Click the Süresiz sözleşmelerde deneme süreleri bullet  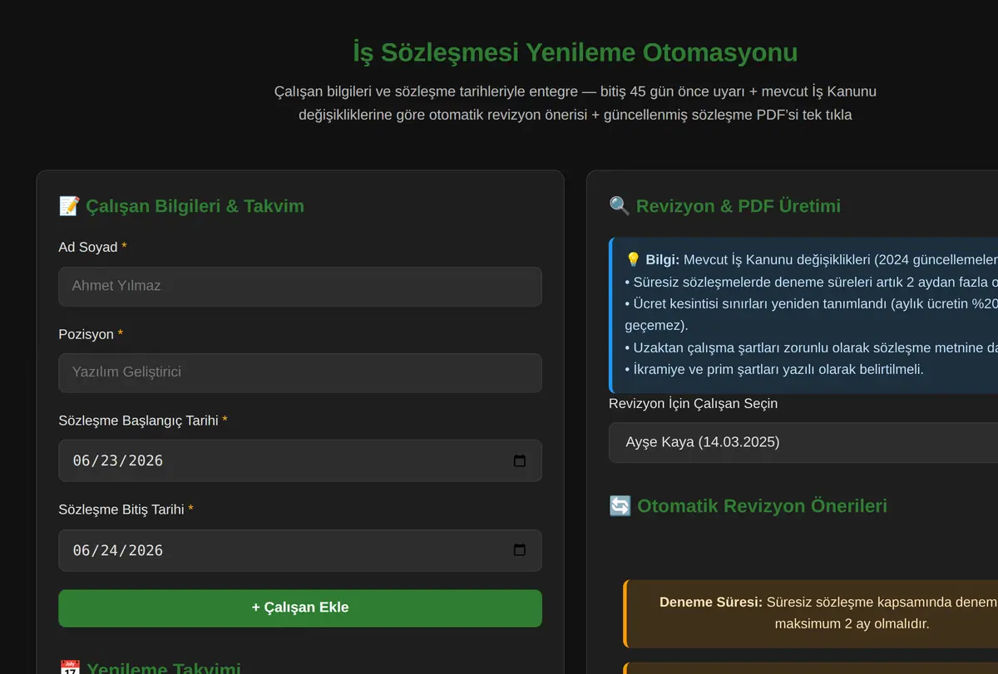pos(812,282)
